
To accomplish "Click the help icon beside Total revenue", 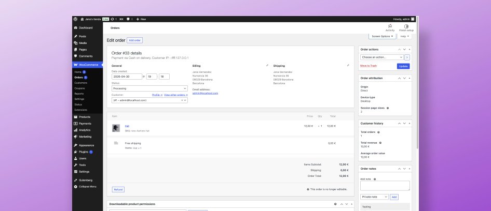I will (x=380, y=143).
